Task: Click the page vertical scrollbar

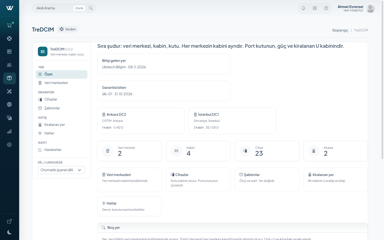Action: tap(382, 80)
